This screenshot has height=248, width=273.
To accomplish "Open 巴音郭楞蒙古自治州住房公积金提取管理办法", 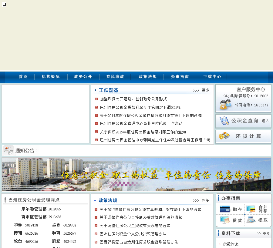I will tap(139, 242).
